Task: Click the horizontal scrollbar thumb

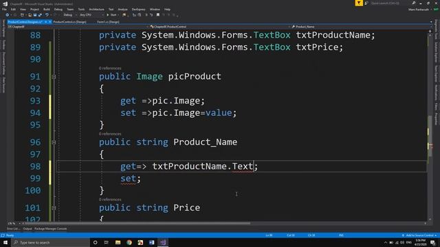Action: (137, 224)
